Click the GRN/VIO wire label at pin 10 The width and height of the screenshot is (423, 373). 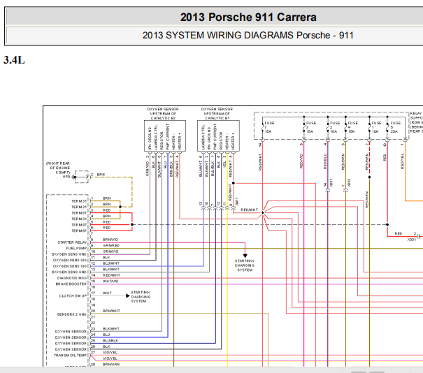110,251
